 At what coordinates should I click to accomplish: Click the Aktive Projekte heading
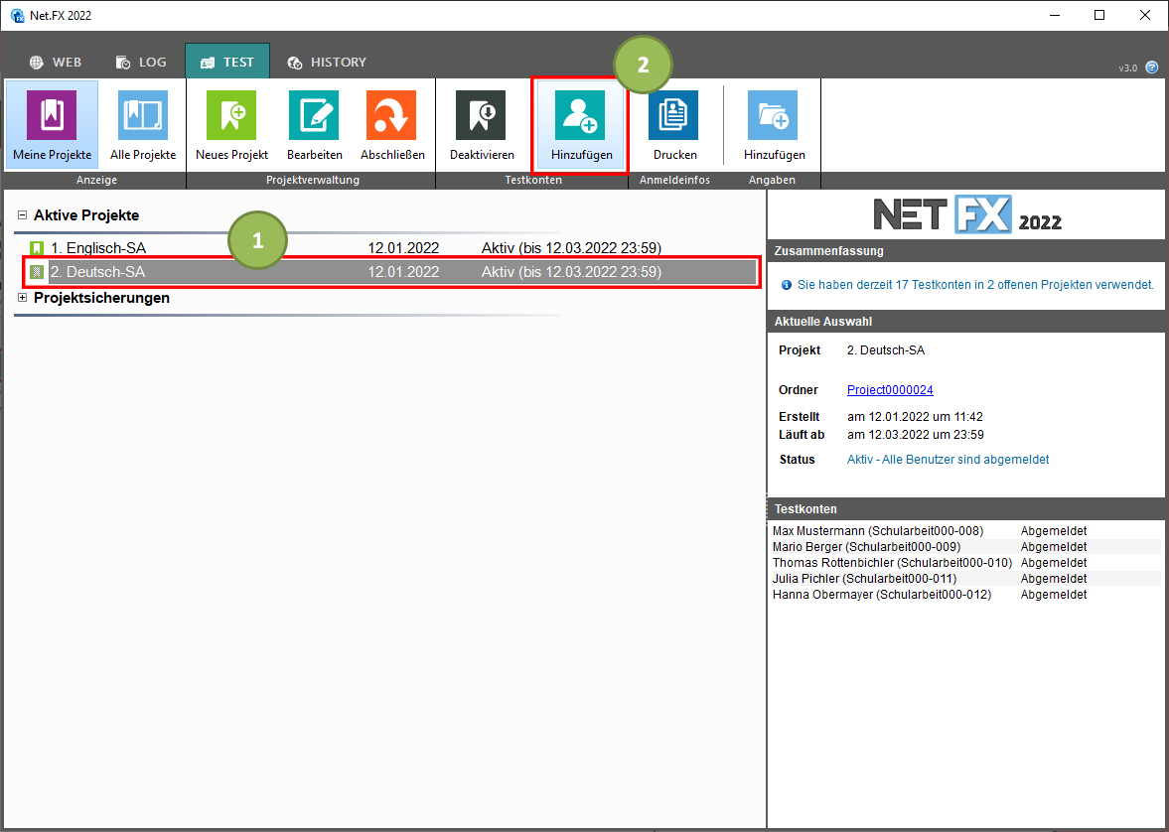(86, 215)
